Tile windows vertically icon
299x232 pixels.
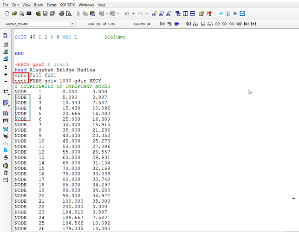(x=185, y=13)
